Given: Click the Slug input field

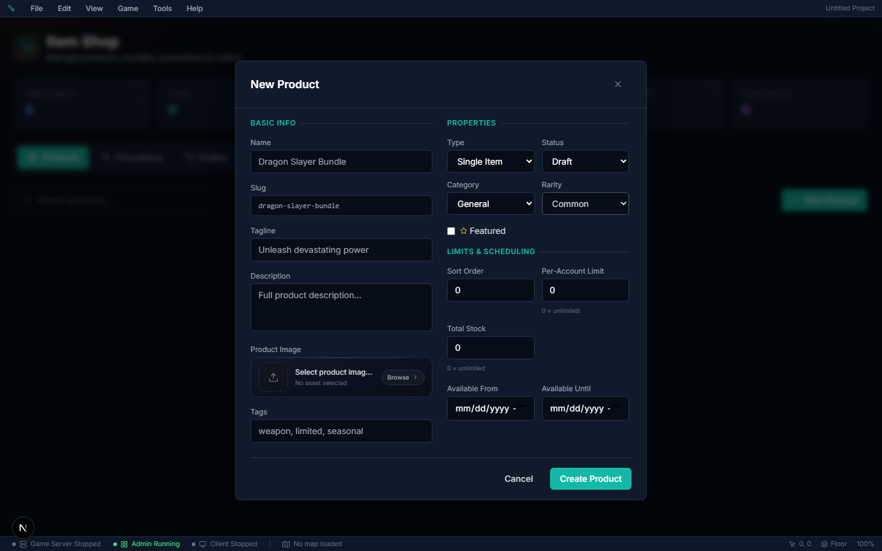Looking at the screenshot, I should [x=341, y=206].
